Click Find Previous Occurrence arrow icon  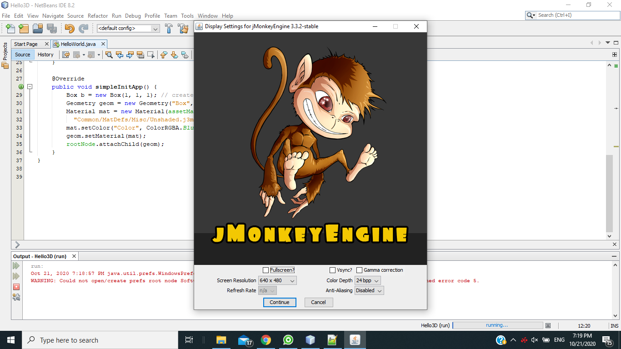(x=120, y=55)
